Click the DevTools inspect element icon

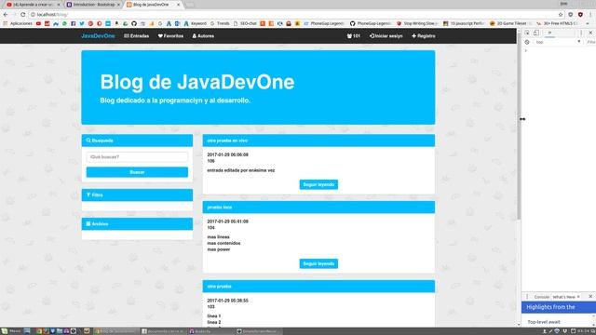527,33
